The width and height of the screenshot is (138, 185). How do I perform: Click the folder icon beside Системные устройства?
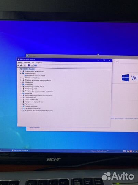pos(23,108)
